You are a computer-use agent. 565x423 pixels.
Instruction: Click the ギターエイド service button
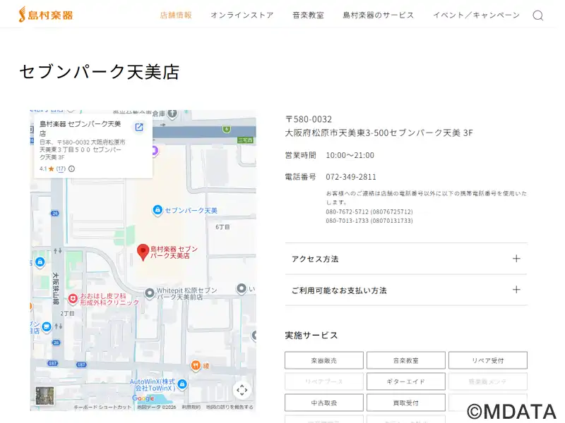[405, 381]
